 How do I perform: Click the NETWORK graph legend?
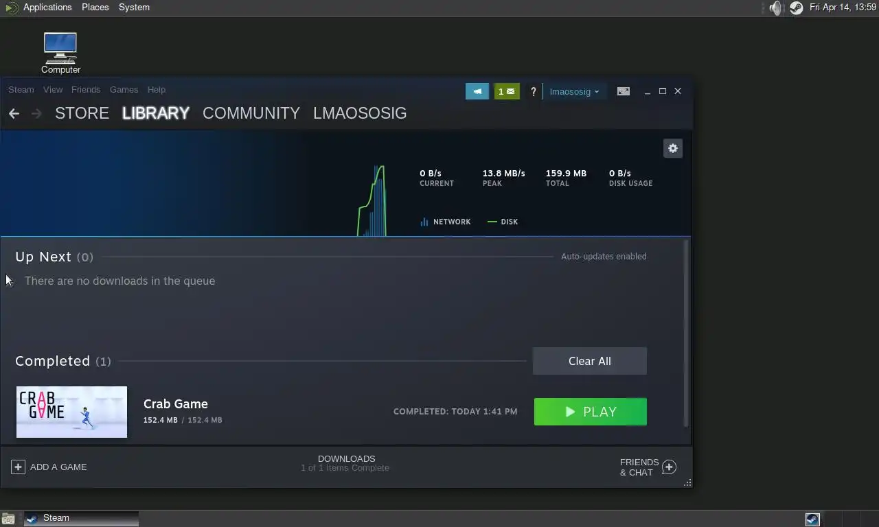[446, 222]
